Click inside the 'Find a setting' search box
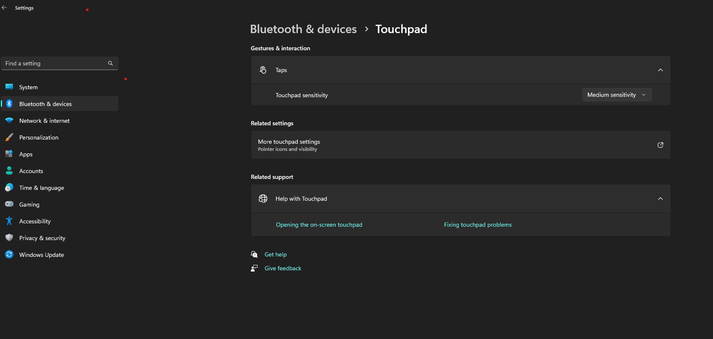Image resolution: width=713 pixels, height=339 pixels. click(53, 63)
